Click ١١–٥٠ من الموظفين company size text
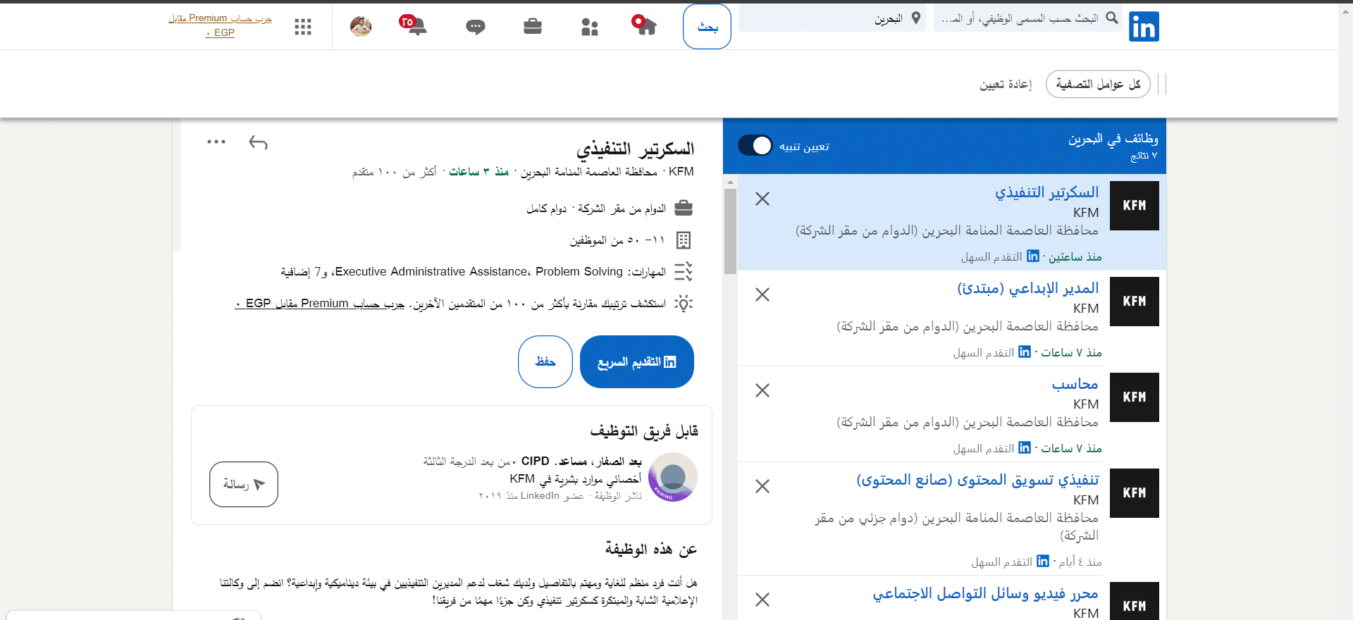 coord(617,241)
